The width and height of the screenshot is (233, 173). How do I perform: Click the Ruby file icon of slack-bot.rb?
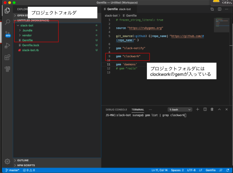(x=19, y=50)
